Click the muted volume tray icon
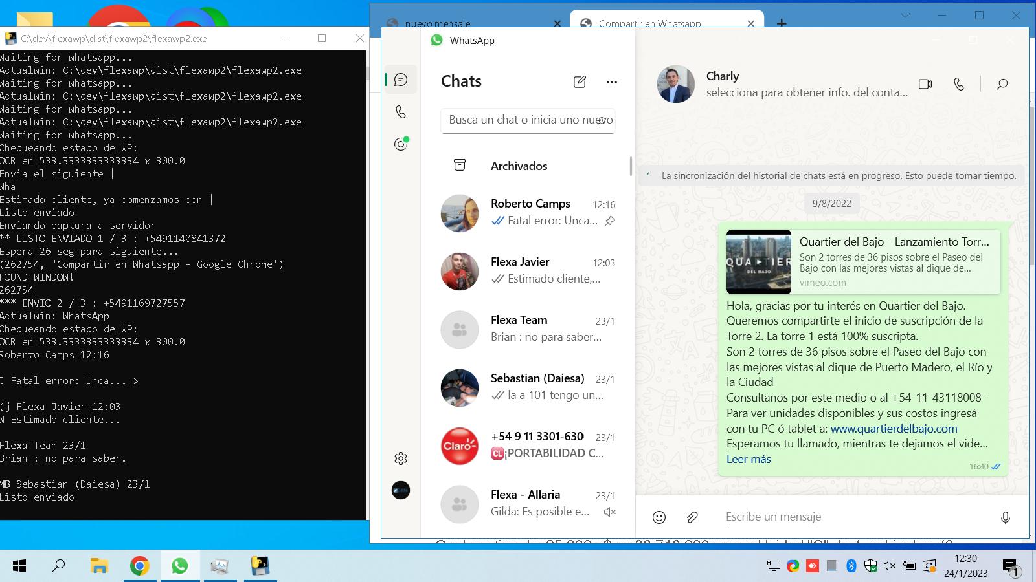1036x582 pixels. 890,566
